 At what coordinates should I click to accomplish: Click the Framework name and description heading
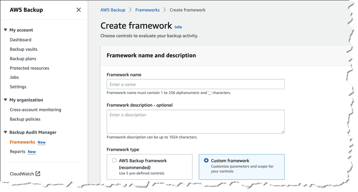(151, 55)
